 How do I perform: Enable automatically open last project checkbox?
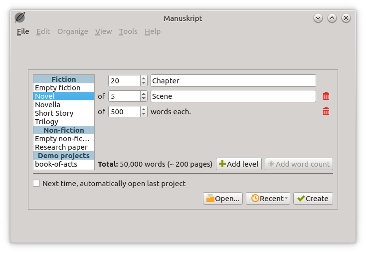coord(36,183)
